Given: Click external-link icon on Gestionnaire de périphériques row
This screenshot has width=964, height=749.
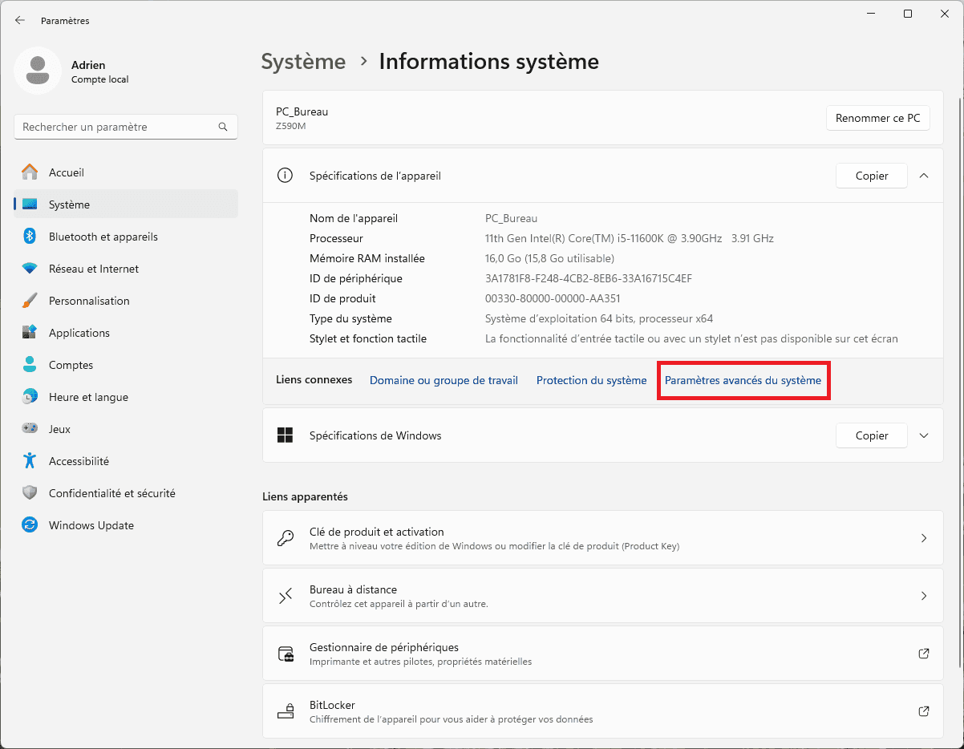Looking at the screenshot, I should coord(924,654).
